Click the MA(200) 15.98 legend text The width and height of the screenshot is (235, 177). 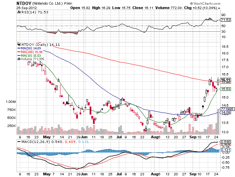(x=32, y=52)
